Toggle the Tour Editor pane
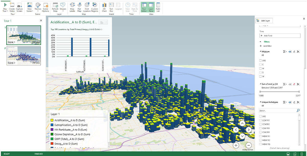307x156 pixels. tap(144, 5)
